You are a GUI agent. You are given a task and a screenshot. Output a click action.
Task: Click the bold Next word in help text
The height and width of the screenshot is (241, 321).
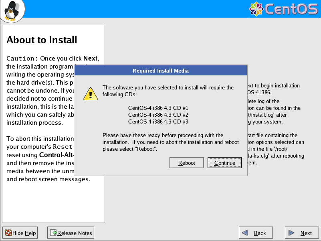point(90,59)
